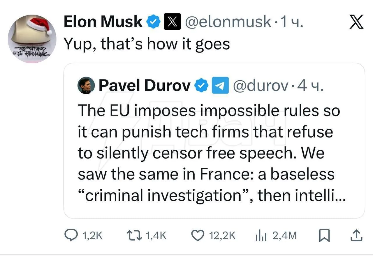Click the "Yup, that's how it goes" text

coord(147,44)
